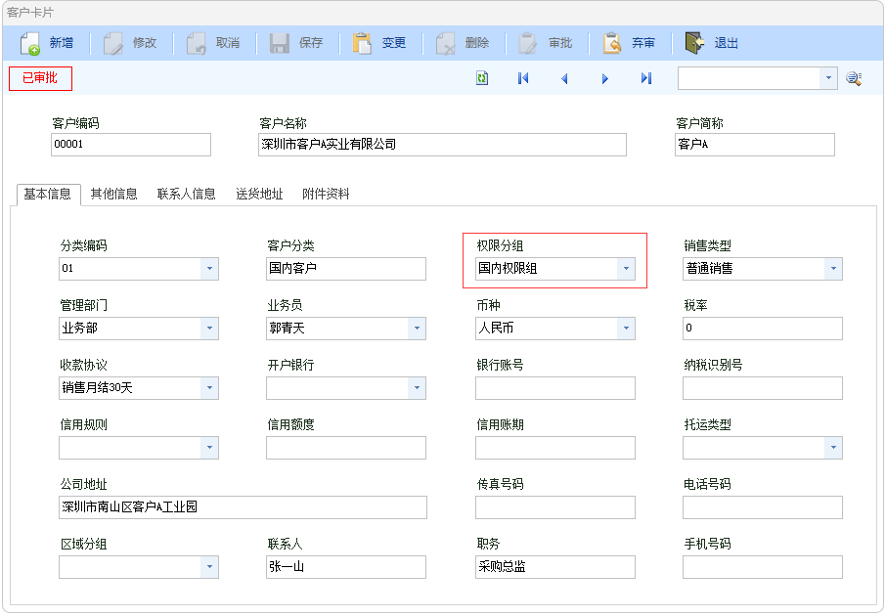Viewport: 886px width, 615px height.
Task: Jump to the first record
Action: pos(523,78)
